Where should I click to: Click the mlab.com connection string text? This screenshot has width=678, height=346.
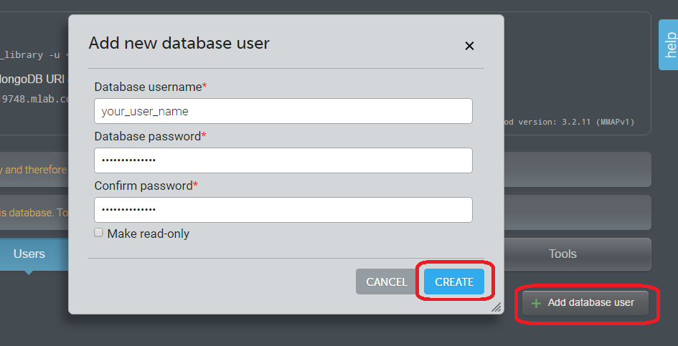pyautogui.click(x=34, y=99)
